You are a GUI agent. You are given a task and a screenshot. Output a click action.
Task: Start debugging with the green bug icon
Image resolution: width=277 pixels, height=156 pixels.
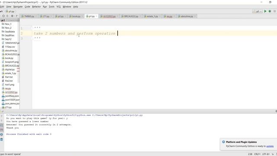pos(270,11)
